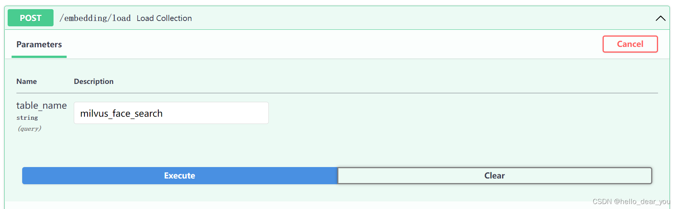Run the request with Execute

point(180,175)
